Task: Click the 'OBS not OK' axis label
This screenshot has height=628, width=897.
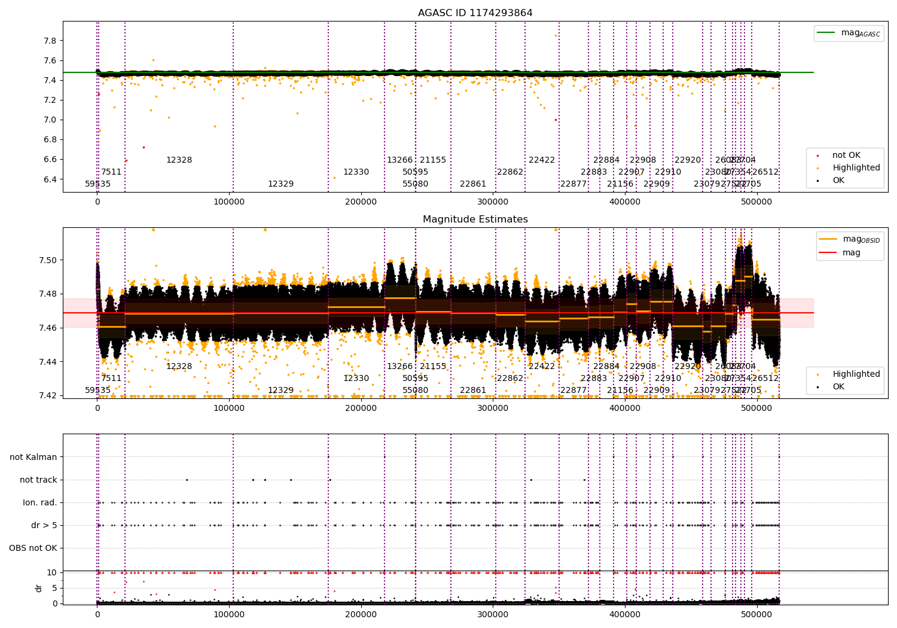Action: [x=33, y=548]
